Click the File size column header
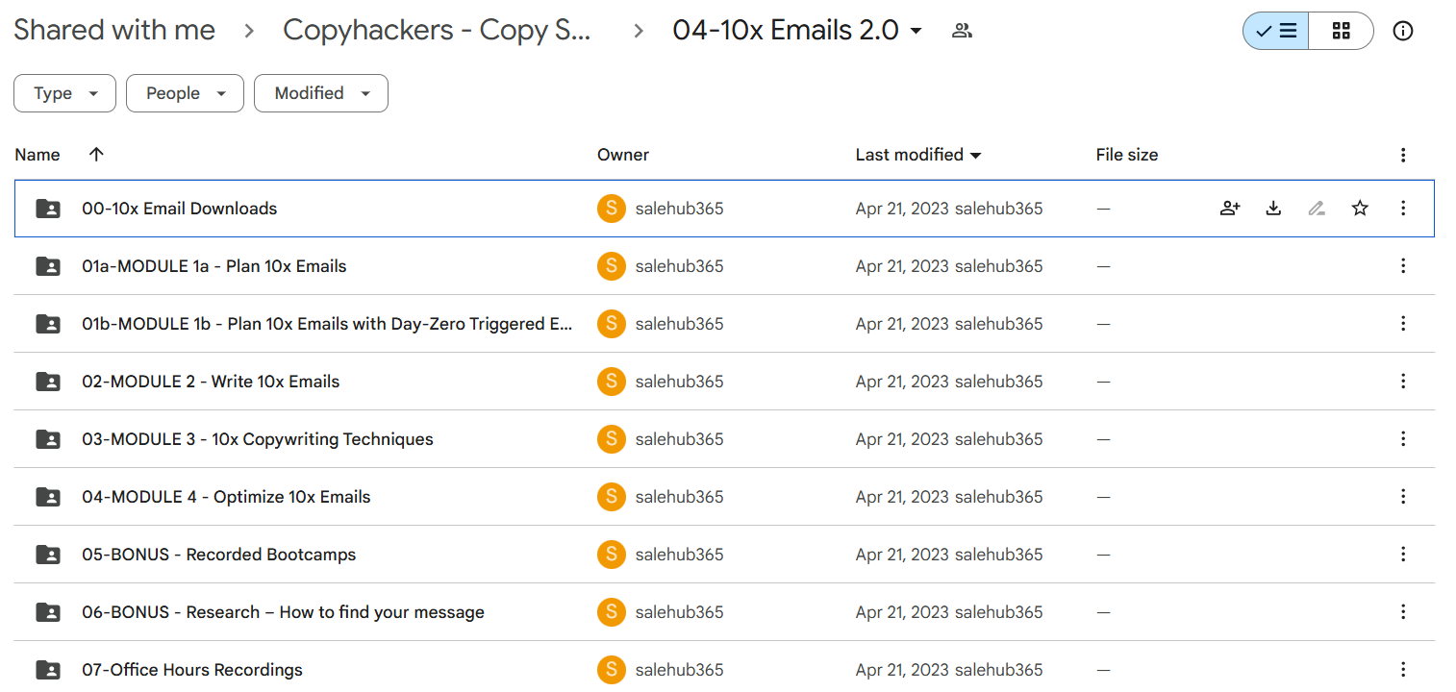This screenshot has width=1456, height=692. tap(1127, 155)
